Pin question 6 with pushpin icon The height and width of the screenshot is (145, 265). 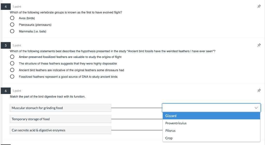(259, 91)
